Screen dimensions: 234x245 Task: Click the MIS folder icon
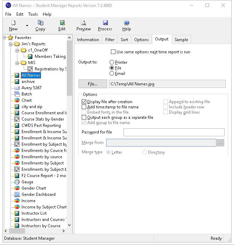tap(24, 62)
